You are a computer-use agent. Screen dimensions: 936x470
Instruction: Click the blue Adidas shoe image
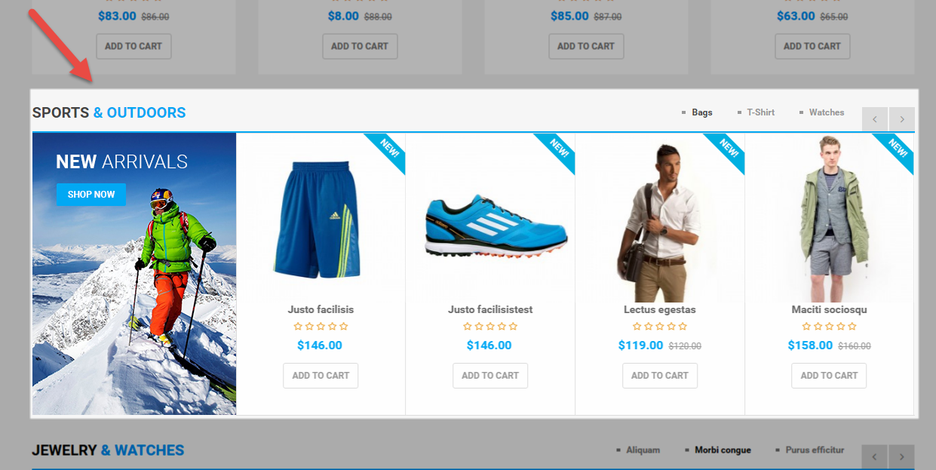point(496,225)
